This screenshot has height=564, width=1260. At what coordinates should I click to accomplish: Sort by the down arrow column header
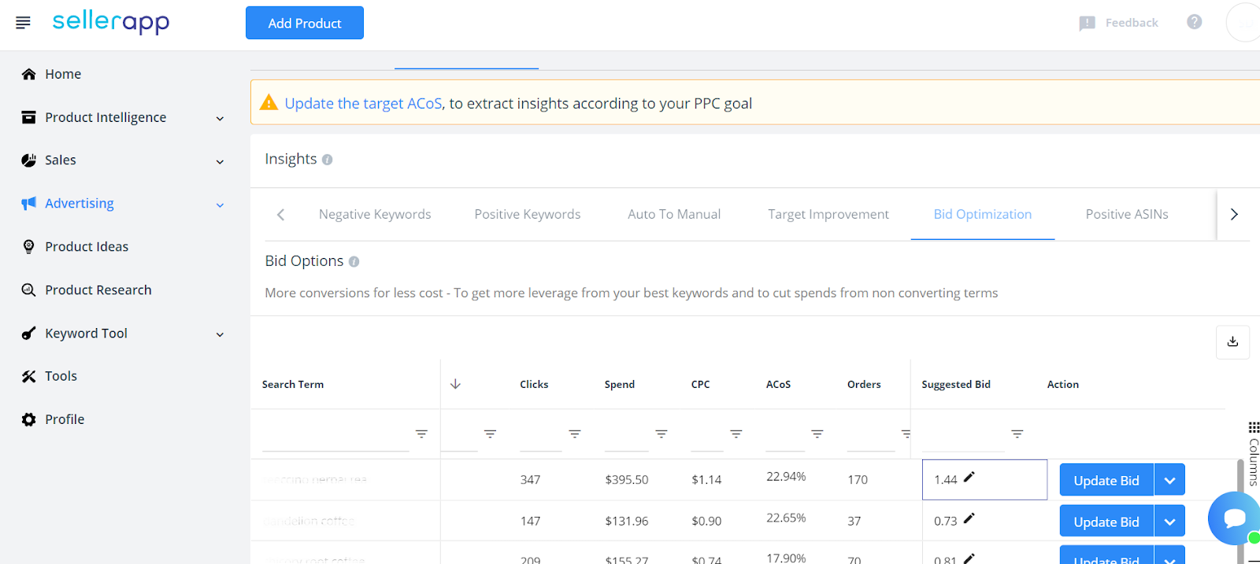(x=455, y=384)
